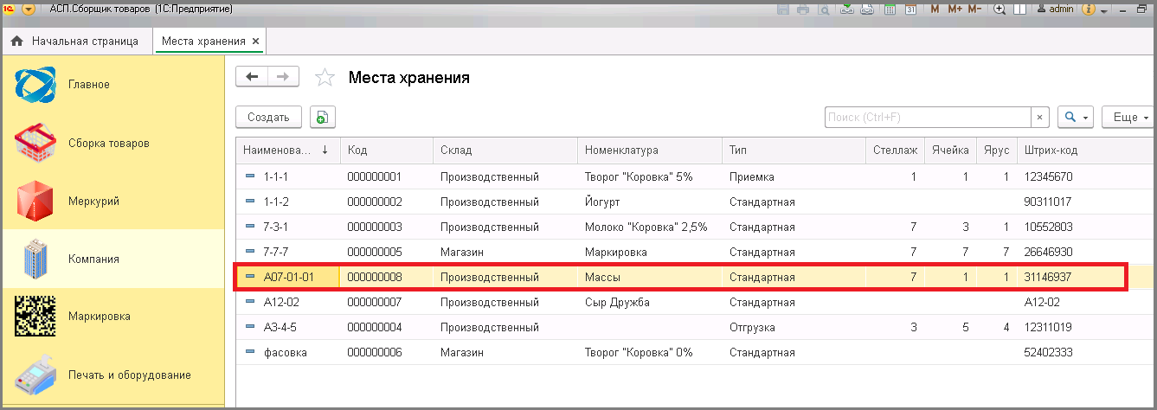
Task: Open the magnifier search dropdown
Action: point(1077,117)
